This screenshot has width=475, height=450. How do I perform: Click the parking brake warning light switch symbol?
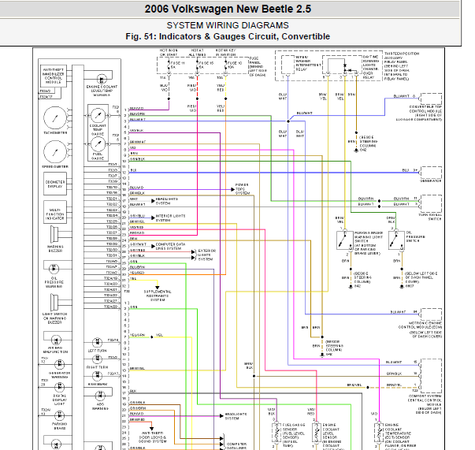click(345, 240)
